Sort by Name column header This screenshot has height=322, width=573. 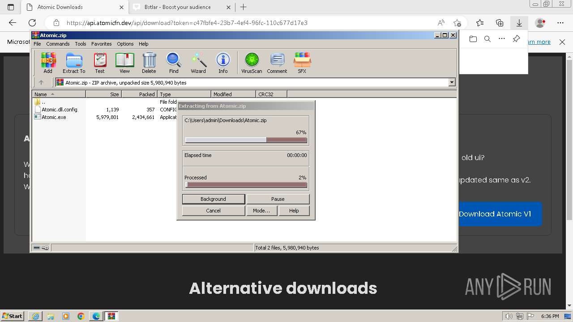(x=59, y=94)
